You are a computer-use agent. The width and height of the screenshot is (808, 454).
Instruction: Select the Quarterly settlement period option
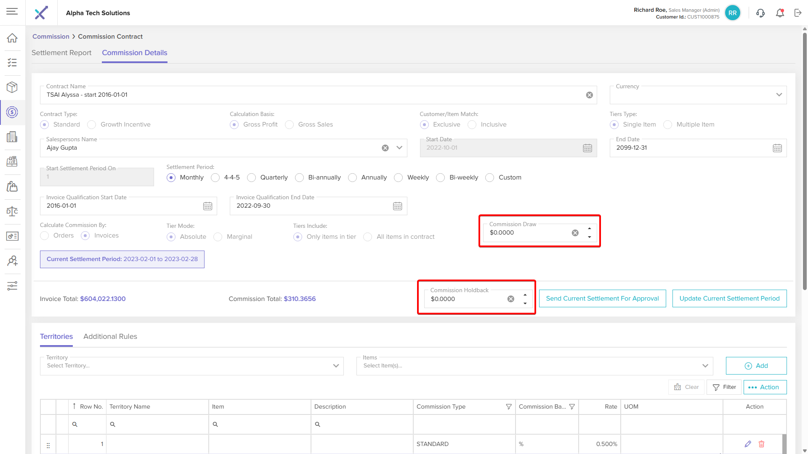click(252, 177)
